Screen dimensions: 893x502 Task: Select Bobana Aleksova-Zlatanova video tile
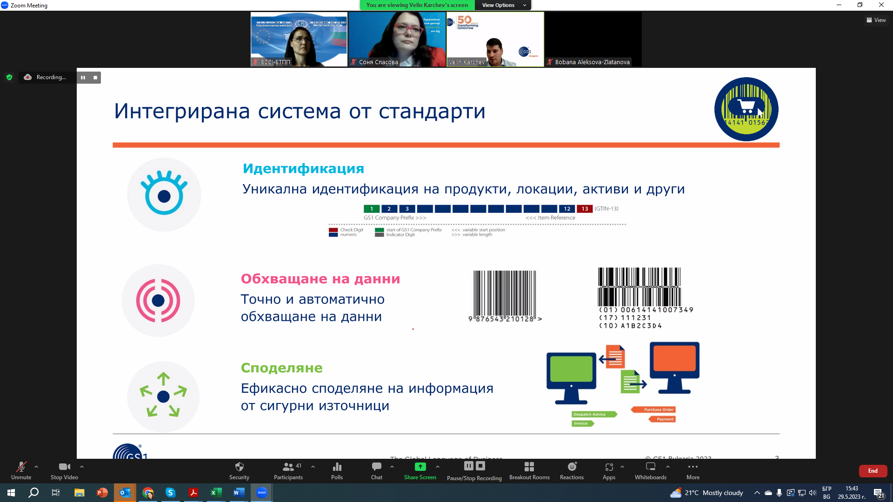click(x=593, y=39)
